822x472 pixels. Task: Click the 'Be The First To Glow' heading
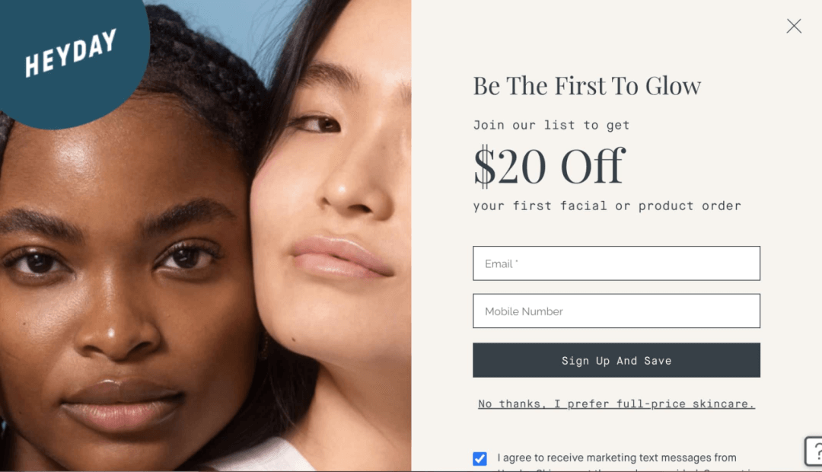(587, 86)
